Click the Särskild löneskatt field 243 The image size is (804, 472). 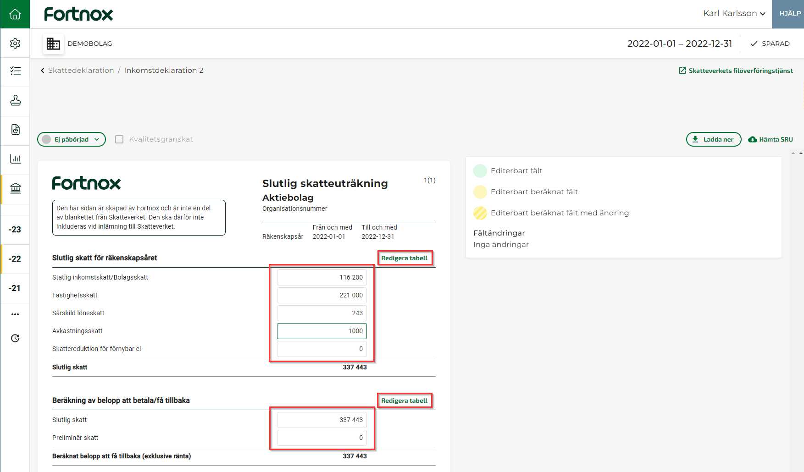(x=322, y=313)
